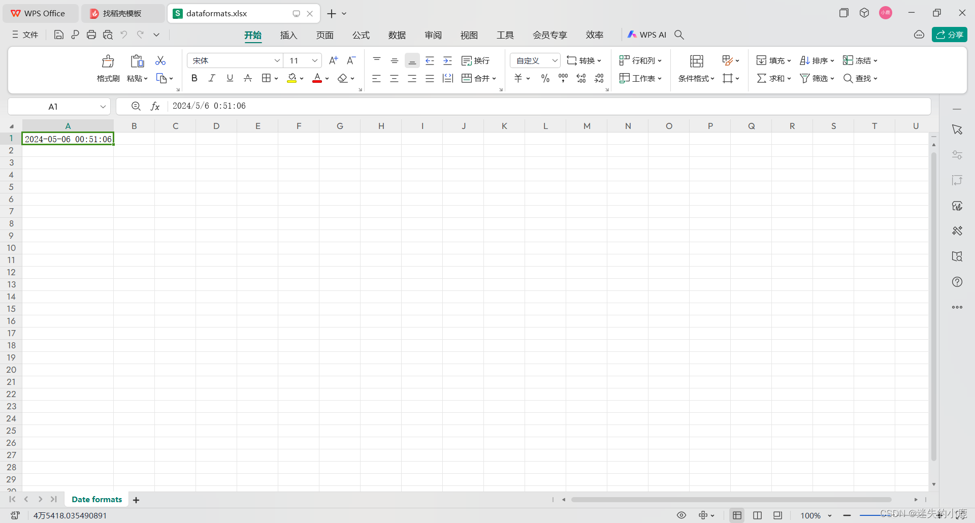Click the Print Preview icon
This screenshot has height=523, width=975.
point(108,35)
